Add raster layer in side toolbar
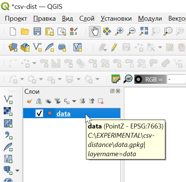This screenshot has height=182, width=186. tap(8, 111)
